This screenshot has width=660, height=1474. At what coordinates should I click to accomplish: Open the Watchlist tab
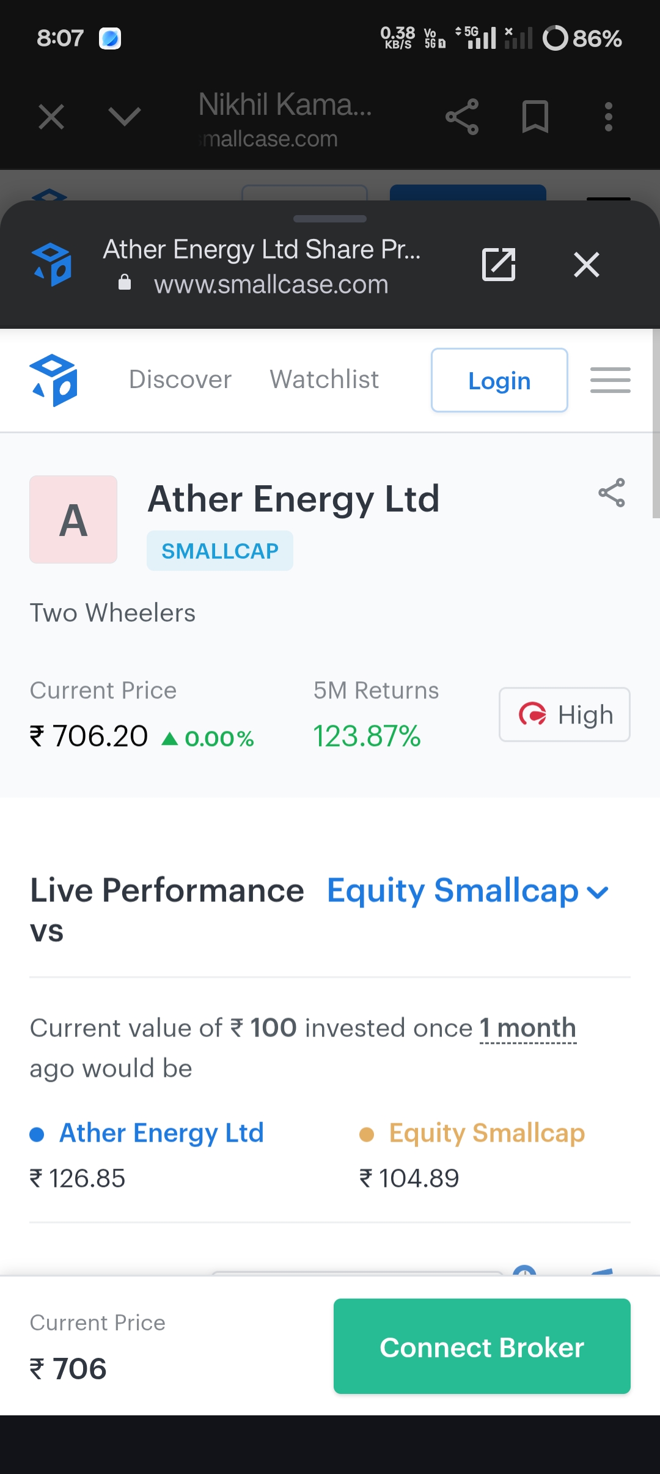click(x=324, y=380)
